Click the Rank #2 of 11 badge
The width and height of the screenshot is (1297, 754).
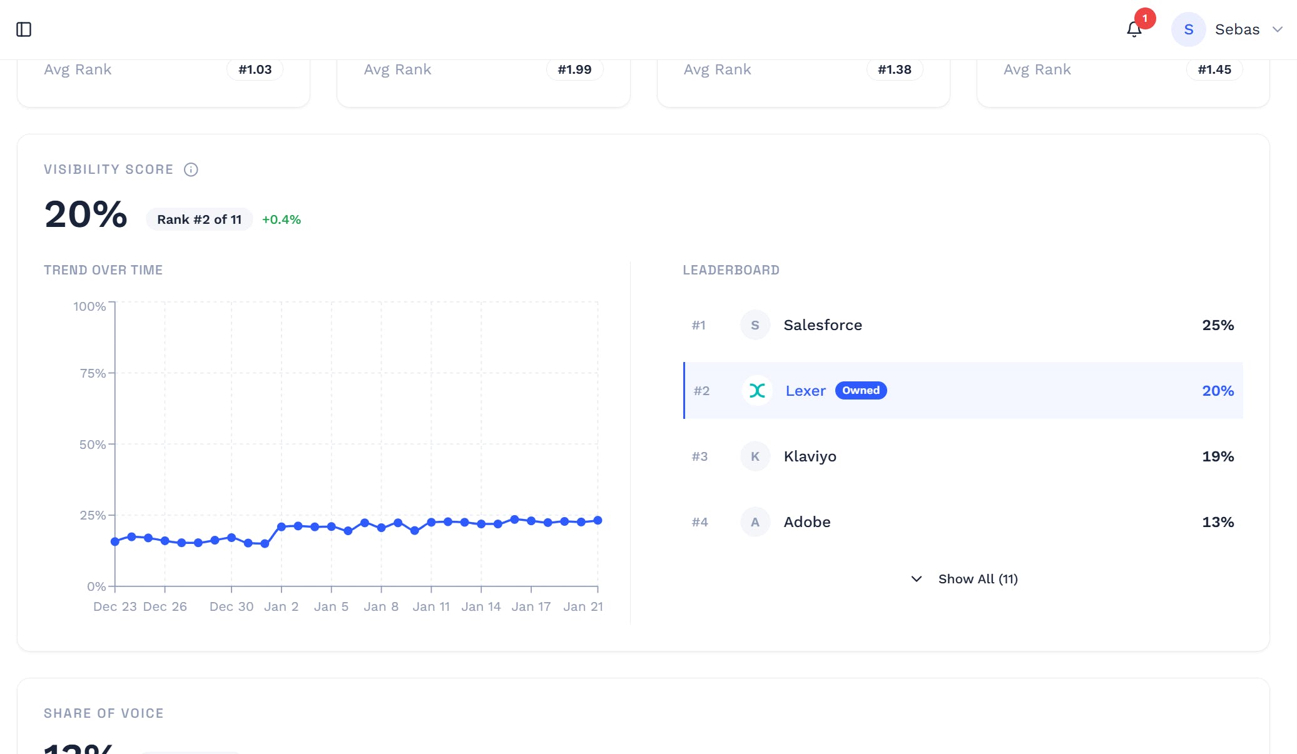(199, 219)
